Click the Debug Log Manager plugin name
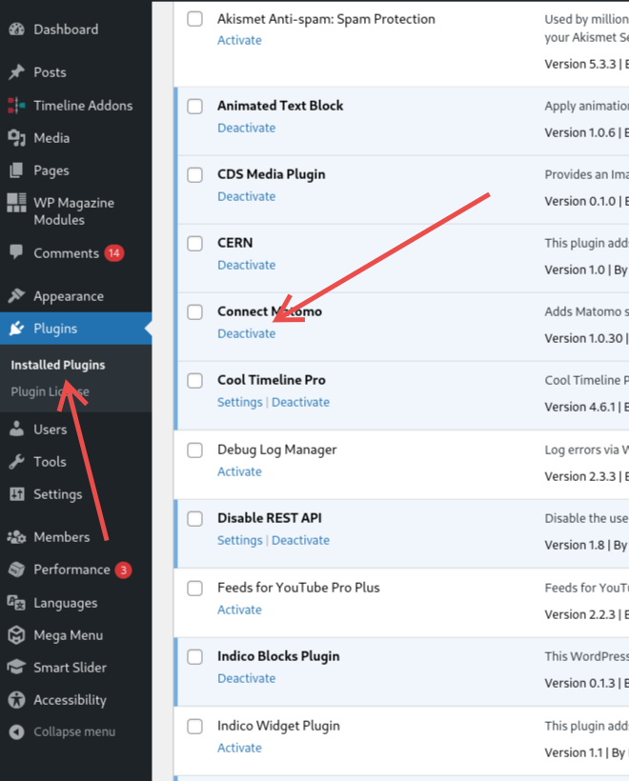The height and width of the screenshot is (781, 629). (x=276, y=450)
